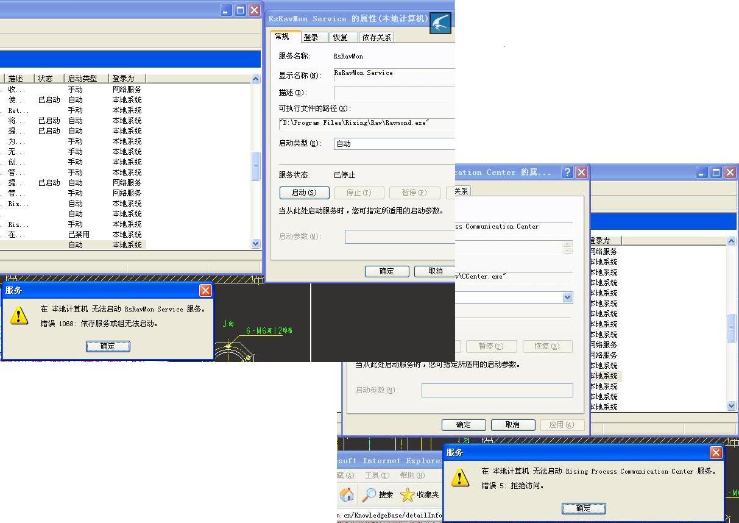Image resolution: width=739 pixels, height=523 pixels.
Task: Click the warning icon in error 1068 dialog
Action: [19, 316]
